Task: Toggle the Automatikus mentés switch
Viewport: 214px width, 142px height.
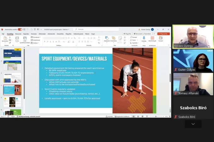Action: click(x=20, y=29)
